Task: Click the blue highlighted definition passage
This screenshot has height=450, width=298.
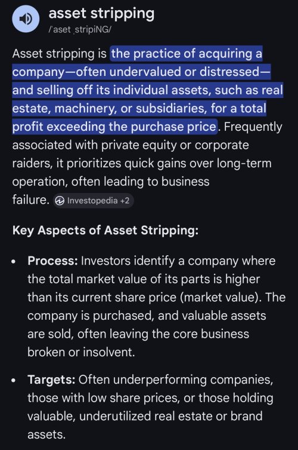Action: [148, 90]
